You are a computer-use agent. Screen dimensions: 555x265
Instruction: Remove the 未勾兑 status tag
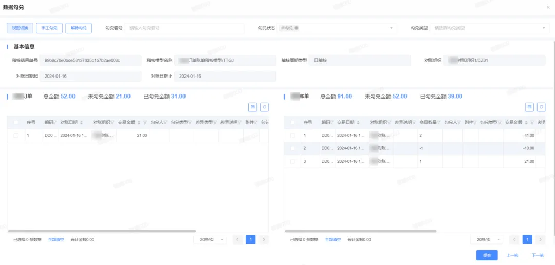pyautogui.click(x=297, y=28)
